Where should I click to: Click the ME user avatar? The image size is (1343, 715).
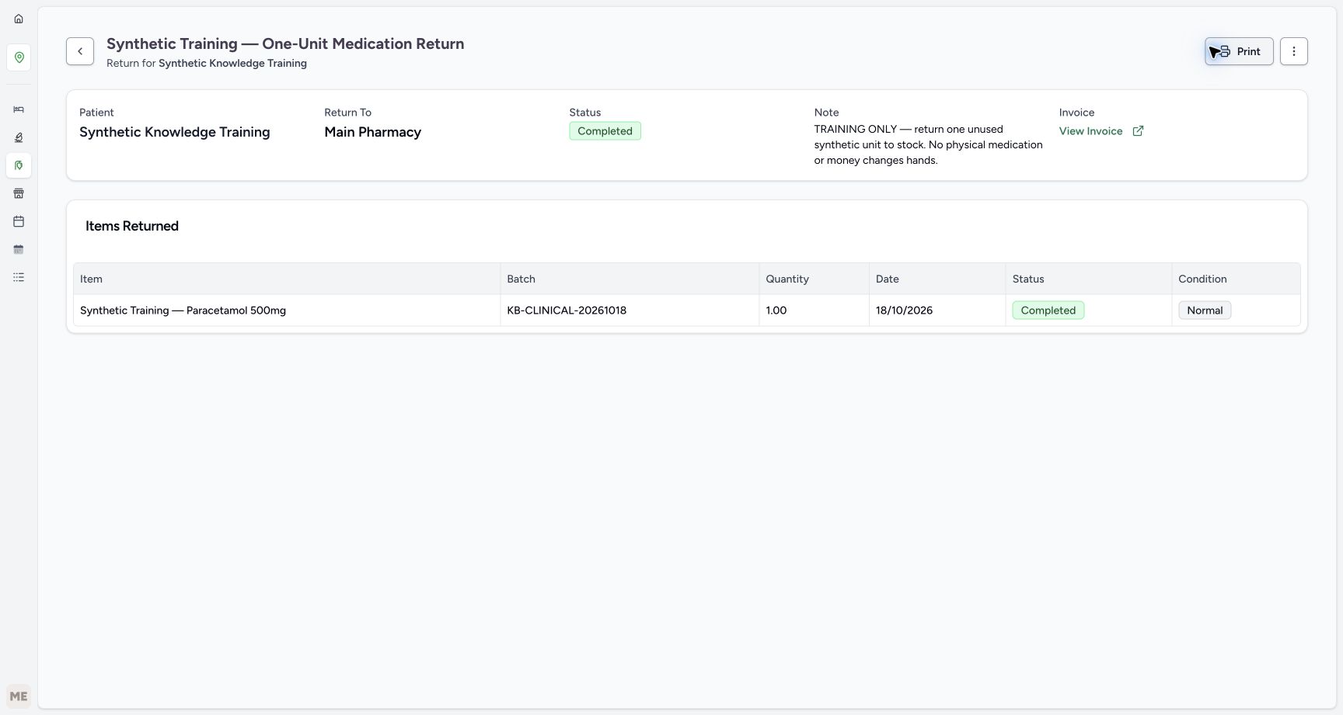click(x=19, y=696)
